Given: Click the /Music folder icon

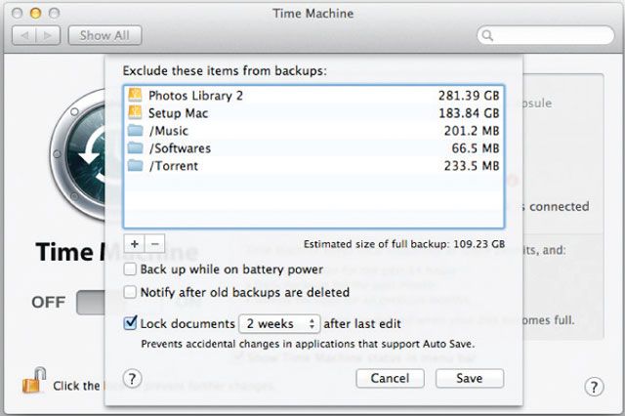Looking at the screenshot, I should click(x=135, y=130).
